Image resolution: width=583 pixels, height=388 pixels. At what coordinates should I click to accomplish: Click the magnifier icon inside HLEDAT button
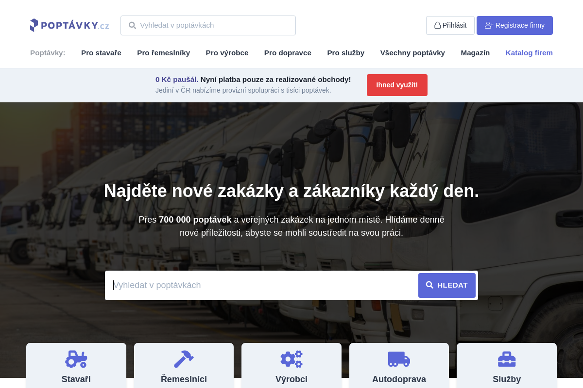[x=430, y=285]
